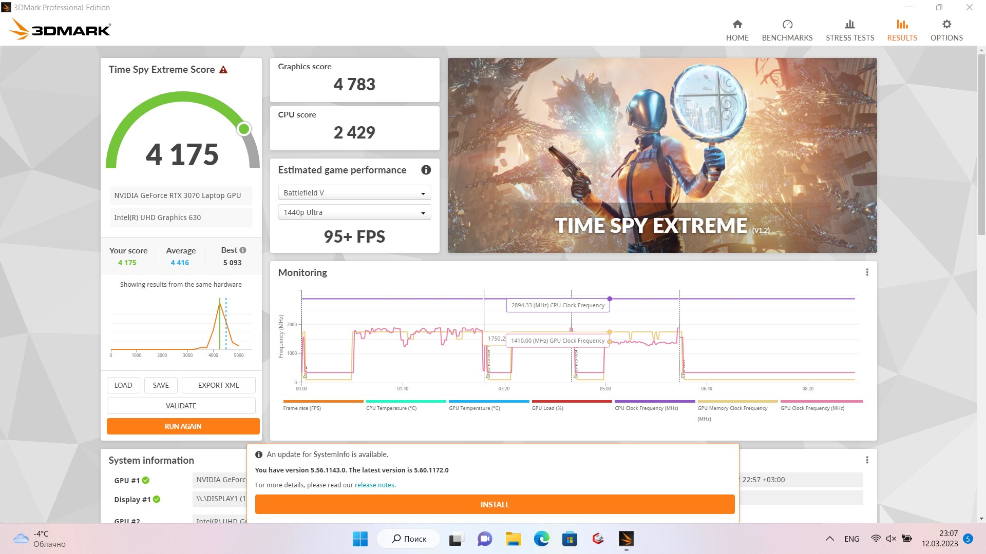The image size is (986, 554).
Task: Click the purple CPU clock frequency marker on graph
Action: [610, 299]
